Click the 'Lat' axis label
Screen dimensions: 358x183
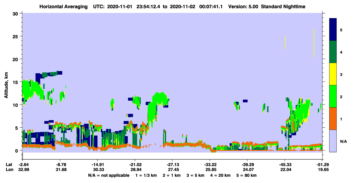click(9, 165)
